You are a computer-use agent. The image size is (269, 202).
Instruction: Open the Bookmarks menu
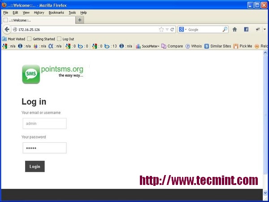click(56, 13)
